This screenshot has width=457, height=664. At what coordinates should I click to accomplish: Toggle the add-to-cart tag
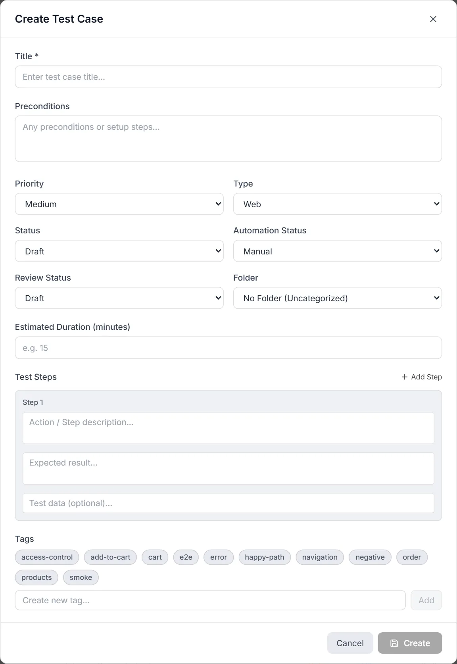[x=110, y=557]
